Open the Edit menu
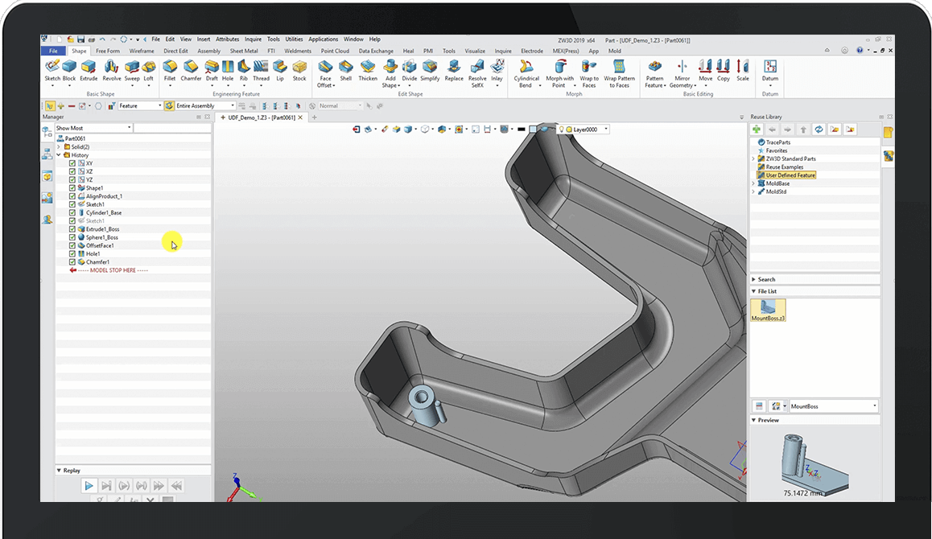The width and height of the screenshot is (932, 539). click(x=170, y=39)
